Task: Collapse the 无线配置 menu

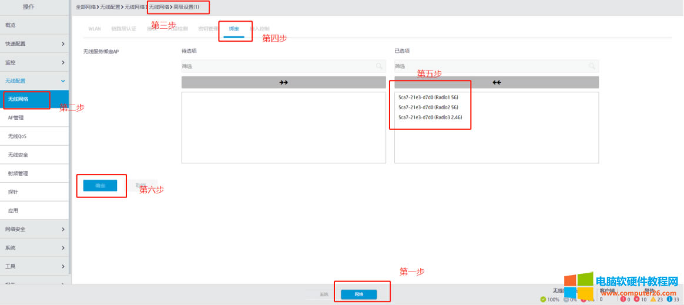Action: pyautogui.click(x=34, y=81)
